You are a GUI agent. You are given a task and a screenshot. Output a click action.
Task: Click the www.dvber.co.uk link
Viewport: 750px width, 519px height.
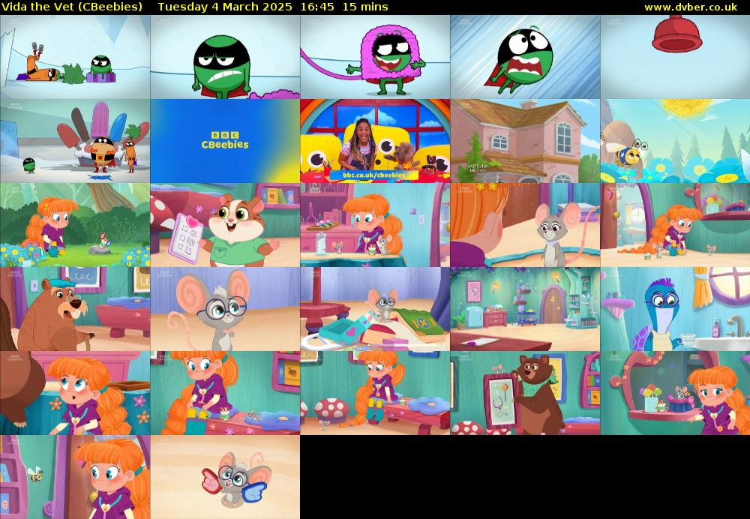[x=690, y=7]
